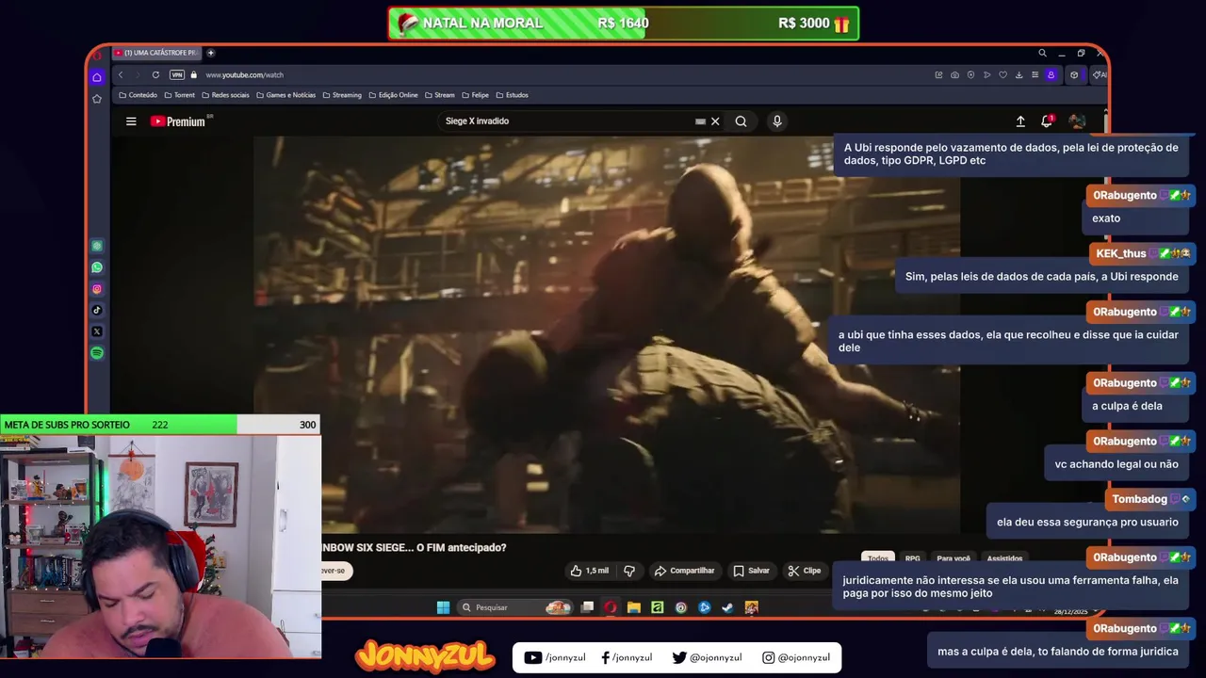
Task: Click the video player to pause
Action: pos(607,334)
